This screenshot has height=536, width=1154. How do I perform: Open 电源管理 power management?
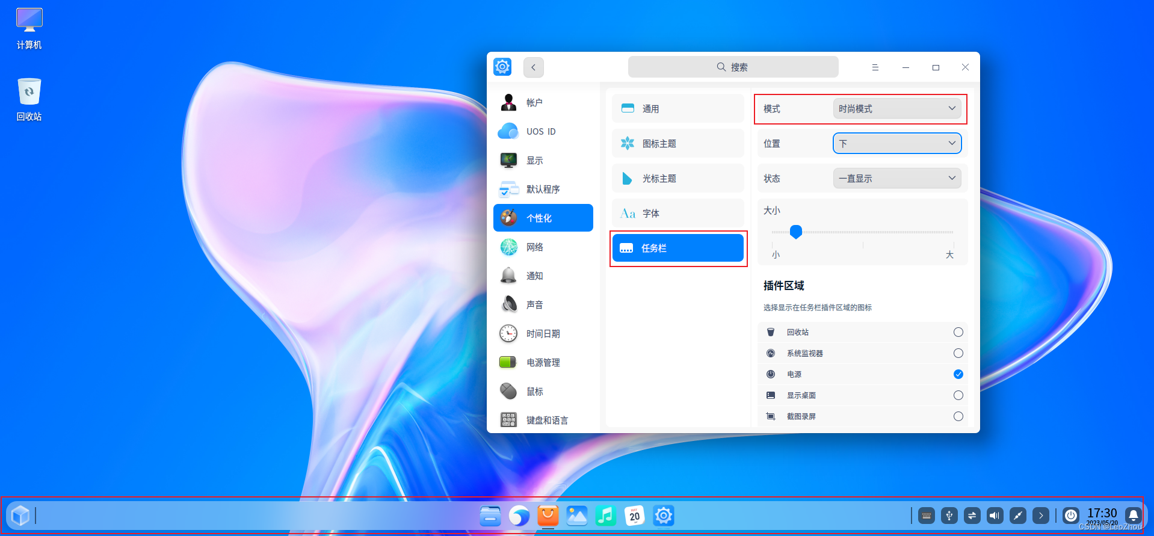pyautogui.click(x=543, y=363)
